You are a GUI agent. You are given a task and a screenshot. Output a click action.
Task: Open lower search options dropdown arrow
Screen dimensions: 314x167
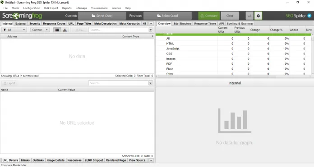click(150, 83)
